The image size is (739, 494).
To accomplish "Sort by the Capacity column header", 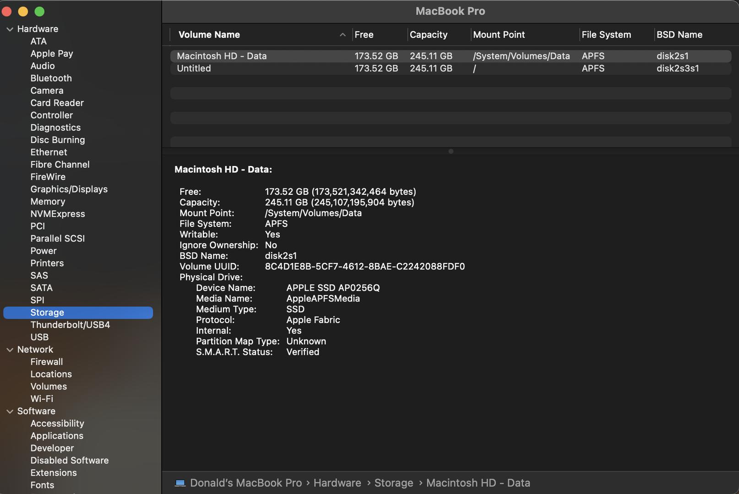I will 429,35.
